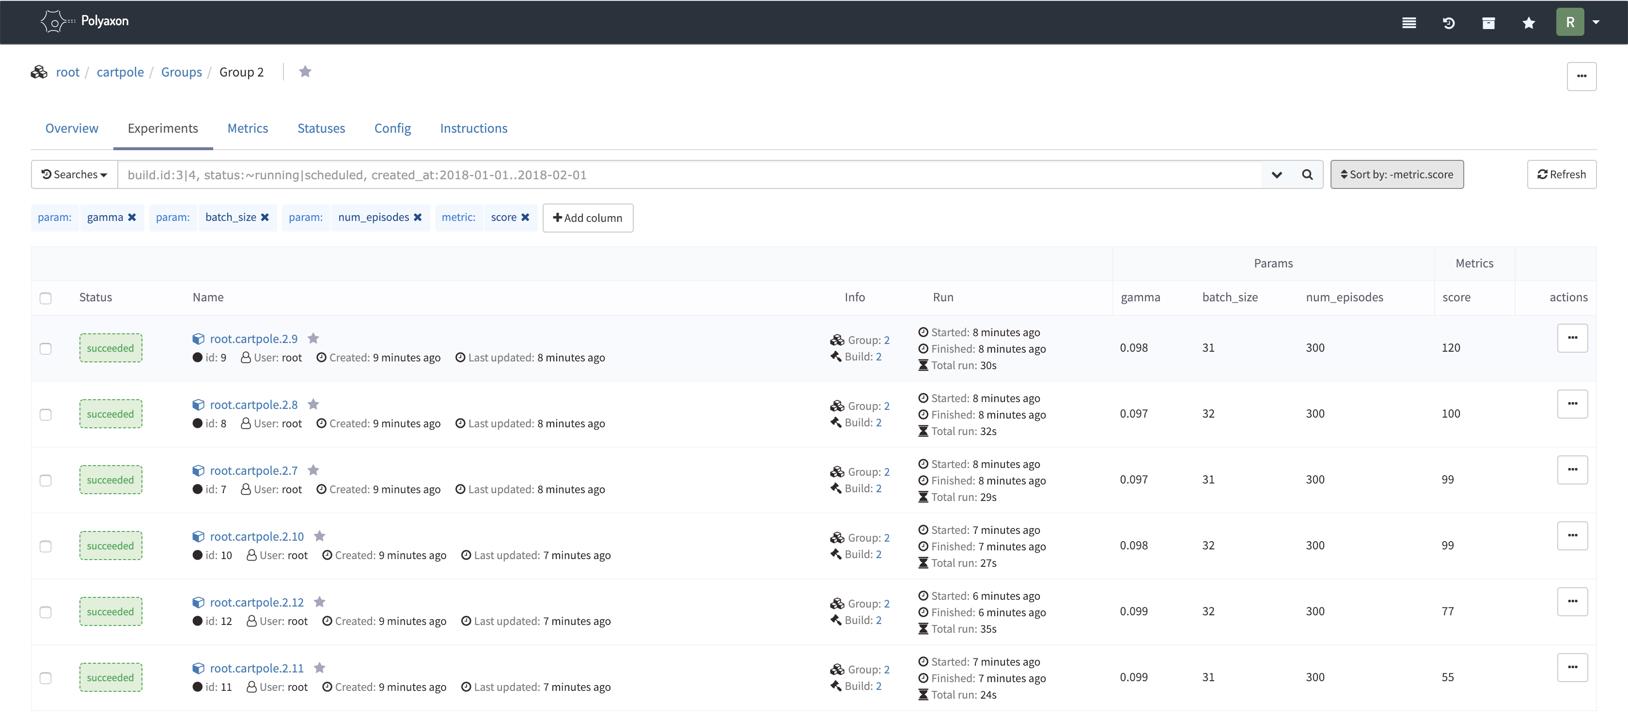
Task: Star the root.cartpole.2.9 experiment
Action: 313,338
